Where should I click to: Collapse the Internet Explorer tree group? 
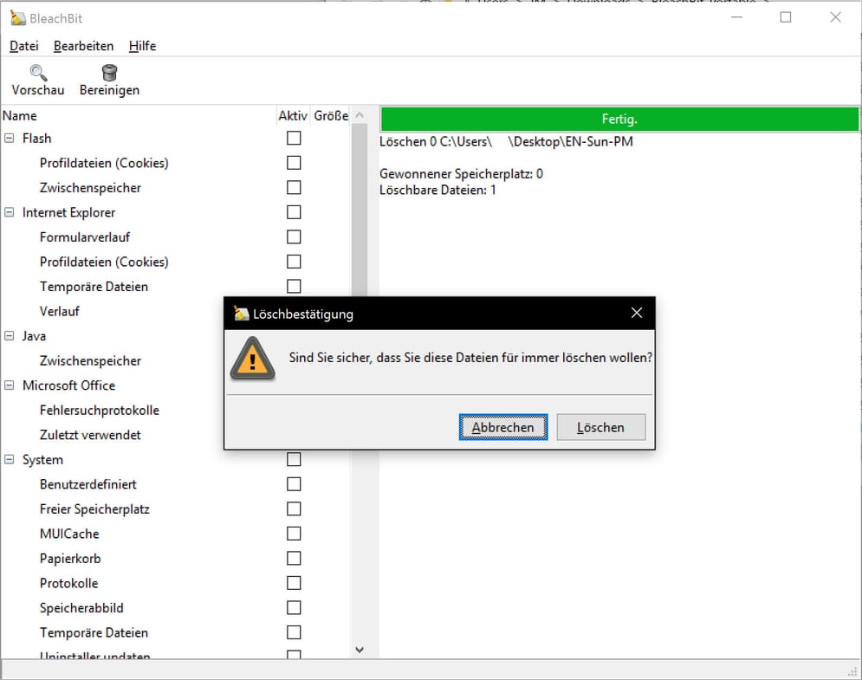pos(10,212)
